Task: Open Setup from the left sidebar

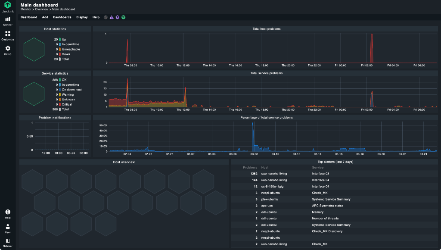Action: click(7, 50)
